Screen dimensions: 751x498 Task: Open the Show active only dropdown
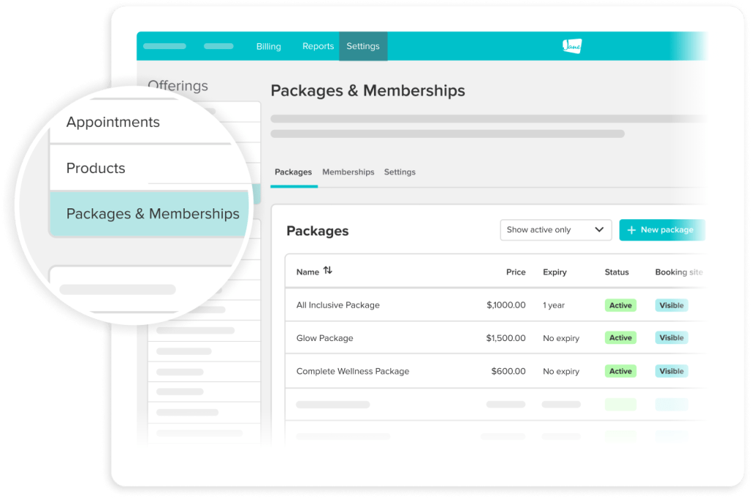tap(555, 230)
